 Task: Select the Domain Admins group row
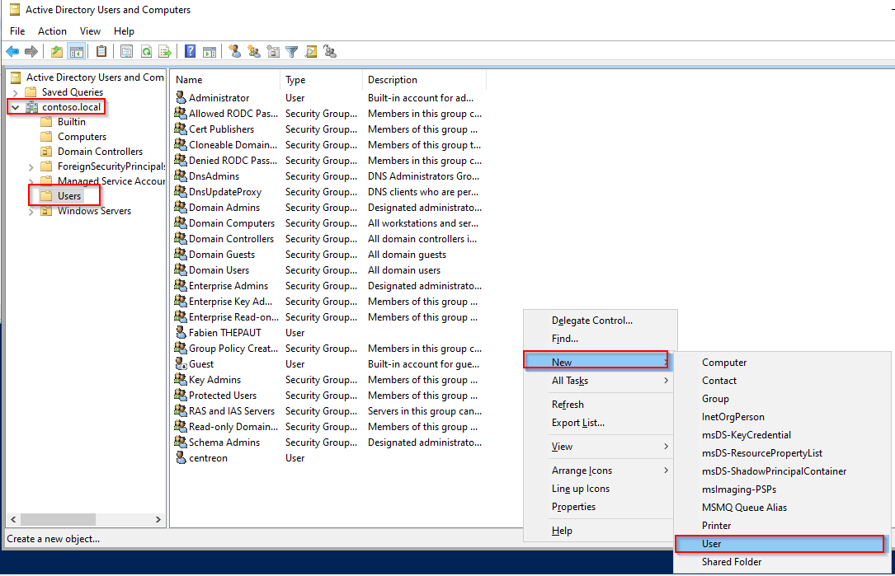point(224,208)
